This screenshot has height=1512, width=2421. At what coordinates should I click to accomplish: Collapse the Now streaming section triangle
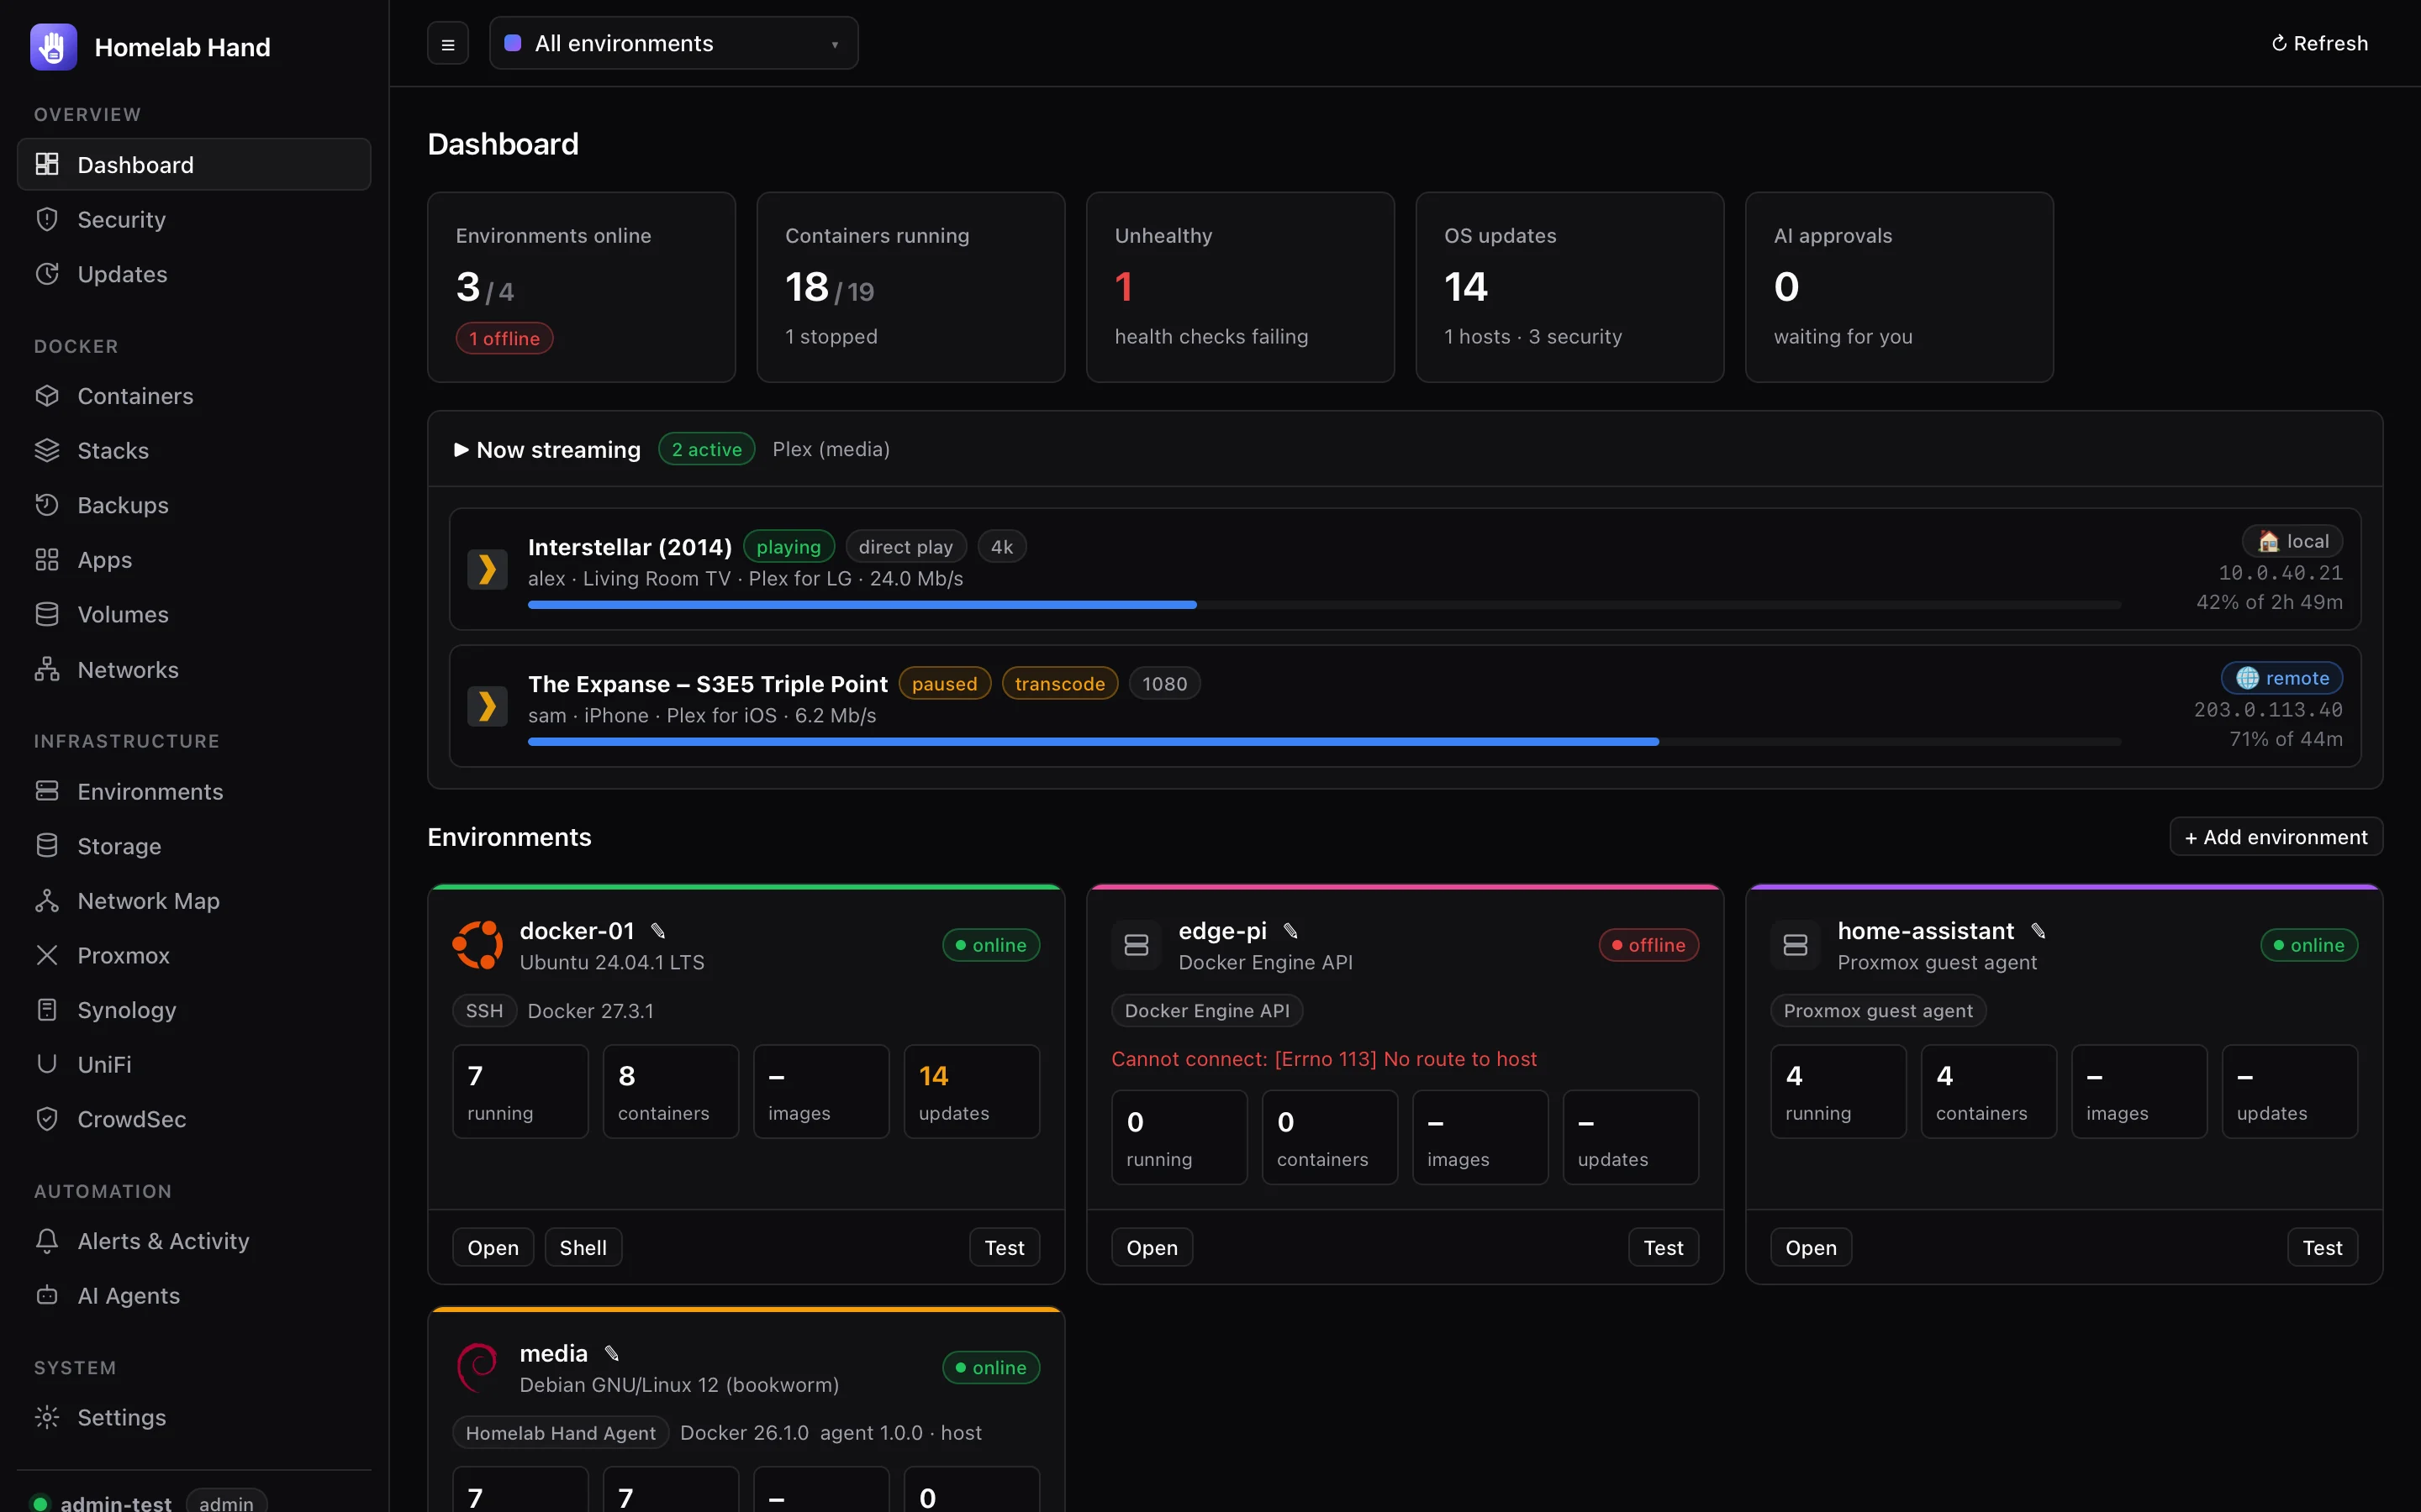coord(462,450)
